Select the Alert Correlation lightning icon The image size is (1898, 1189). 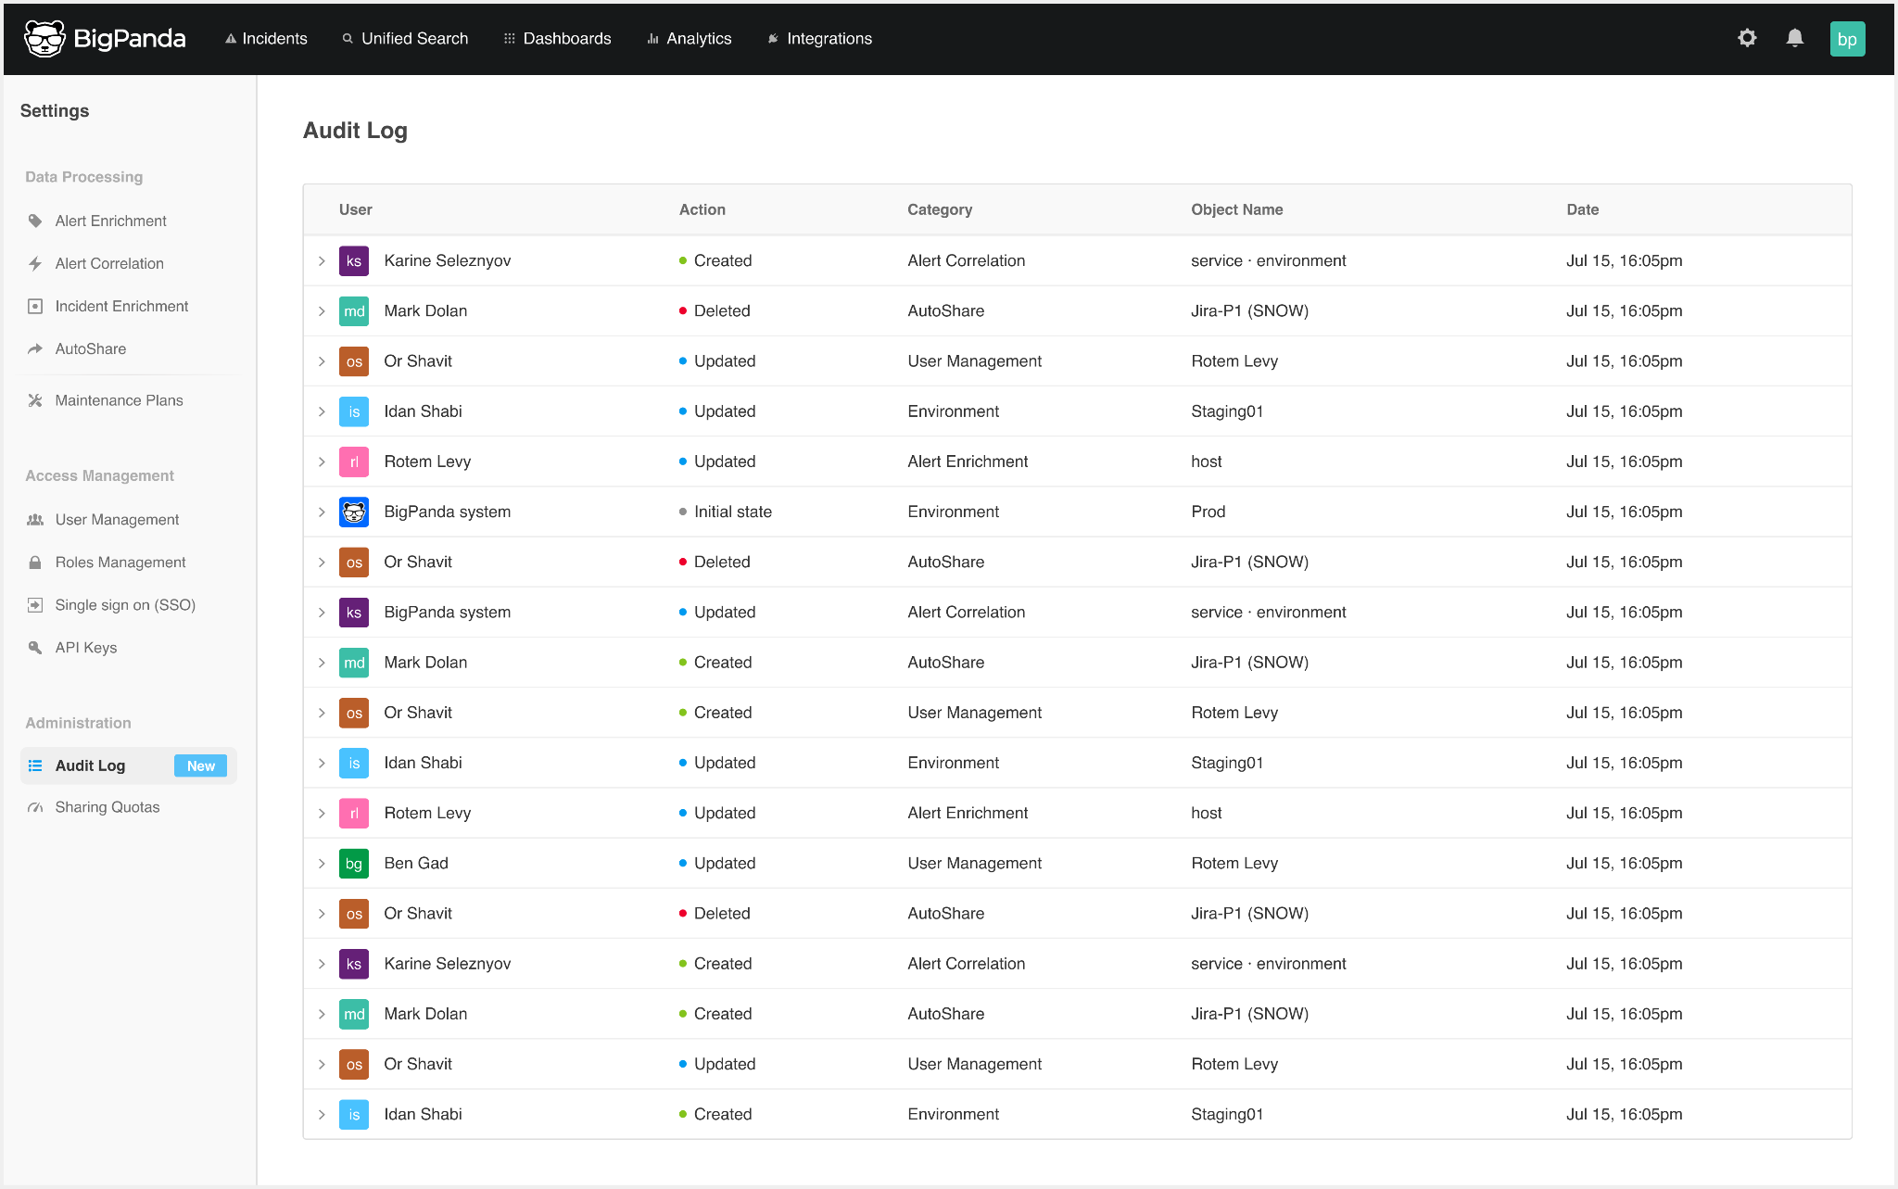[x=35, y=263]
